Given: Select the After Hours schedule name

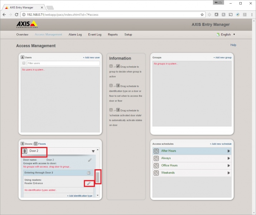Looking at the screenshot, I should point(169,151).
